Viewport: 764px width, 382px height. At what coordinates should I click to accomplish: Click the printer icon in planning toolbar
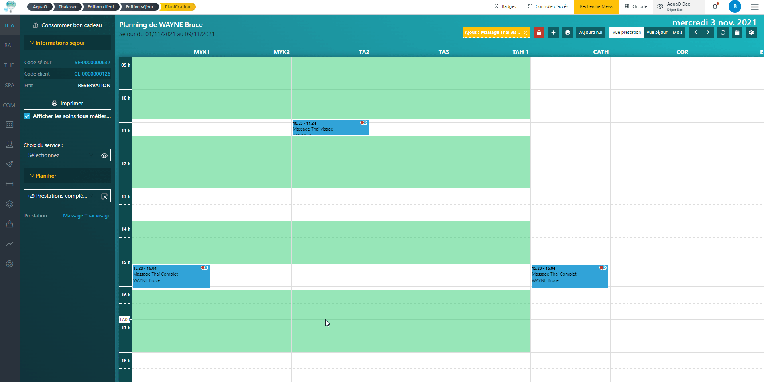point(568,33)
